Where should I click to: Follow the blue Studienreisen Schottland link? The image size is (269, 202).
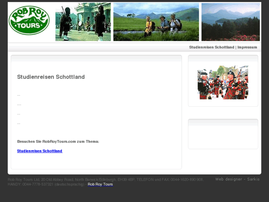pos(40,151)
